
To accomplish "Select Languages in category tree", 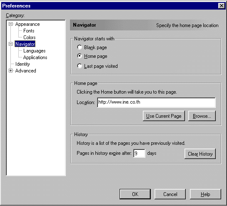I will click(35, 51).
